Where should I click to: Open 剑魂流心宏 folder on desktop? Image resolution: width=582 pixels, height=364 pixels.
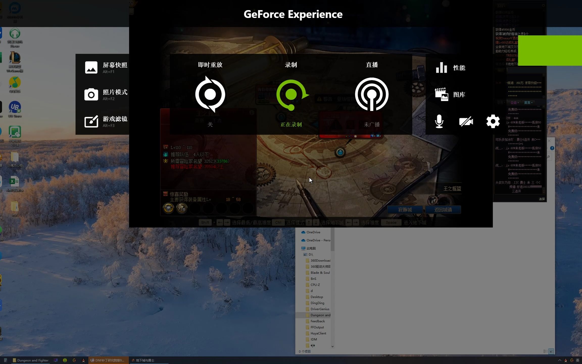click(15, 159)
